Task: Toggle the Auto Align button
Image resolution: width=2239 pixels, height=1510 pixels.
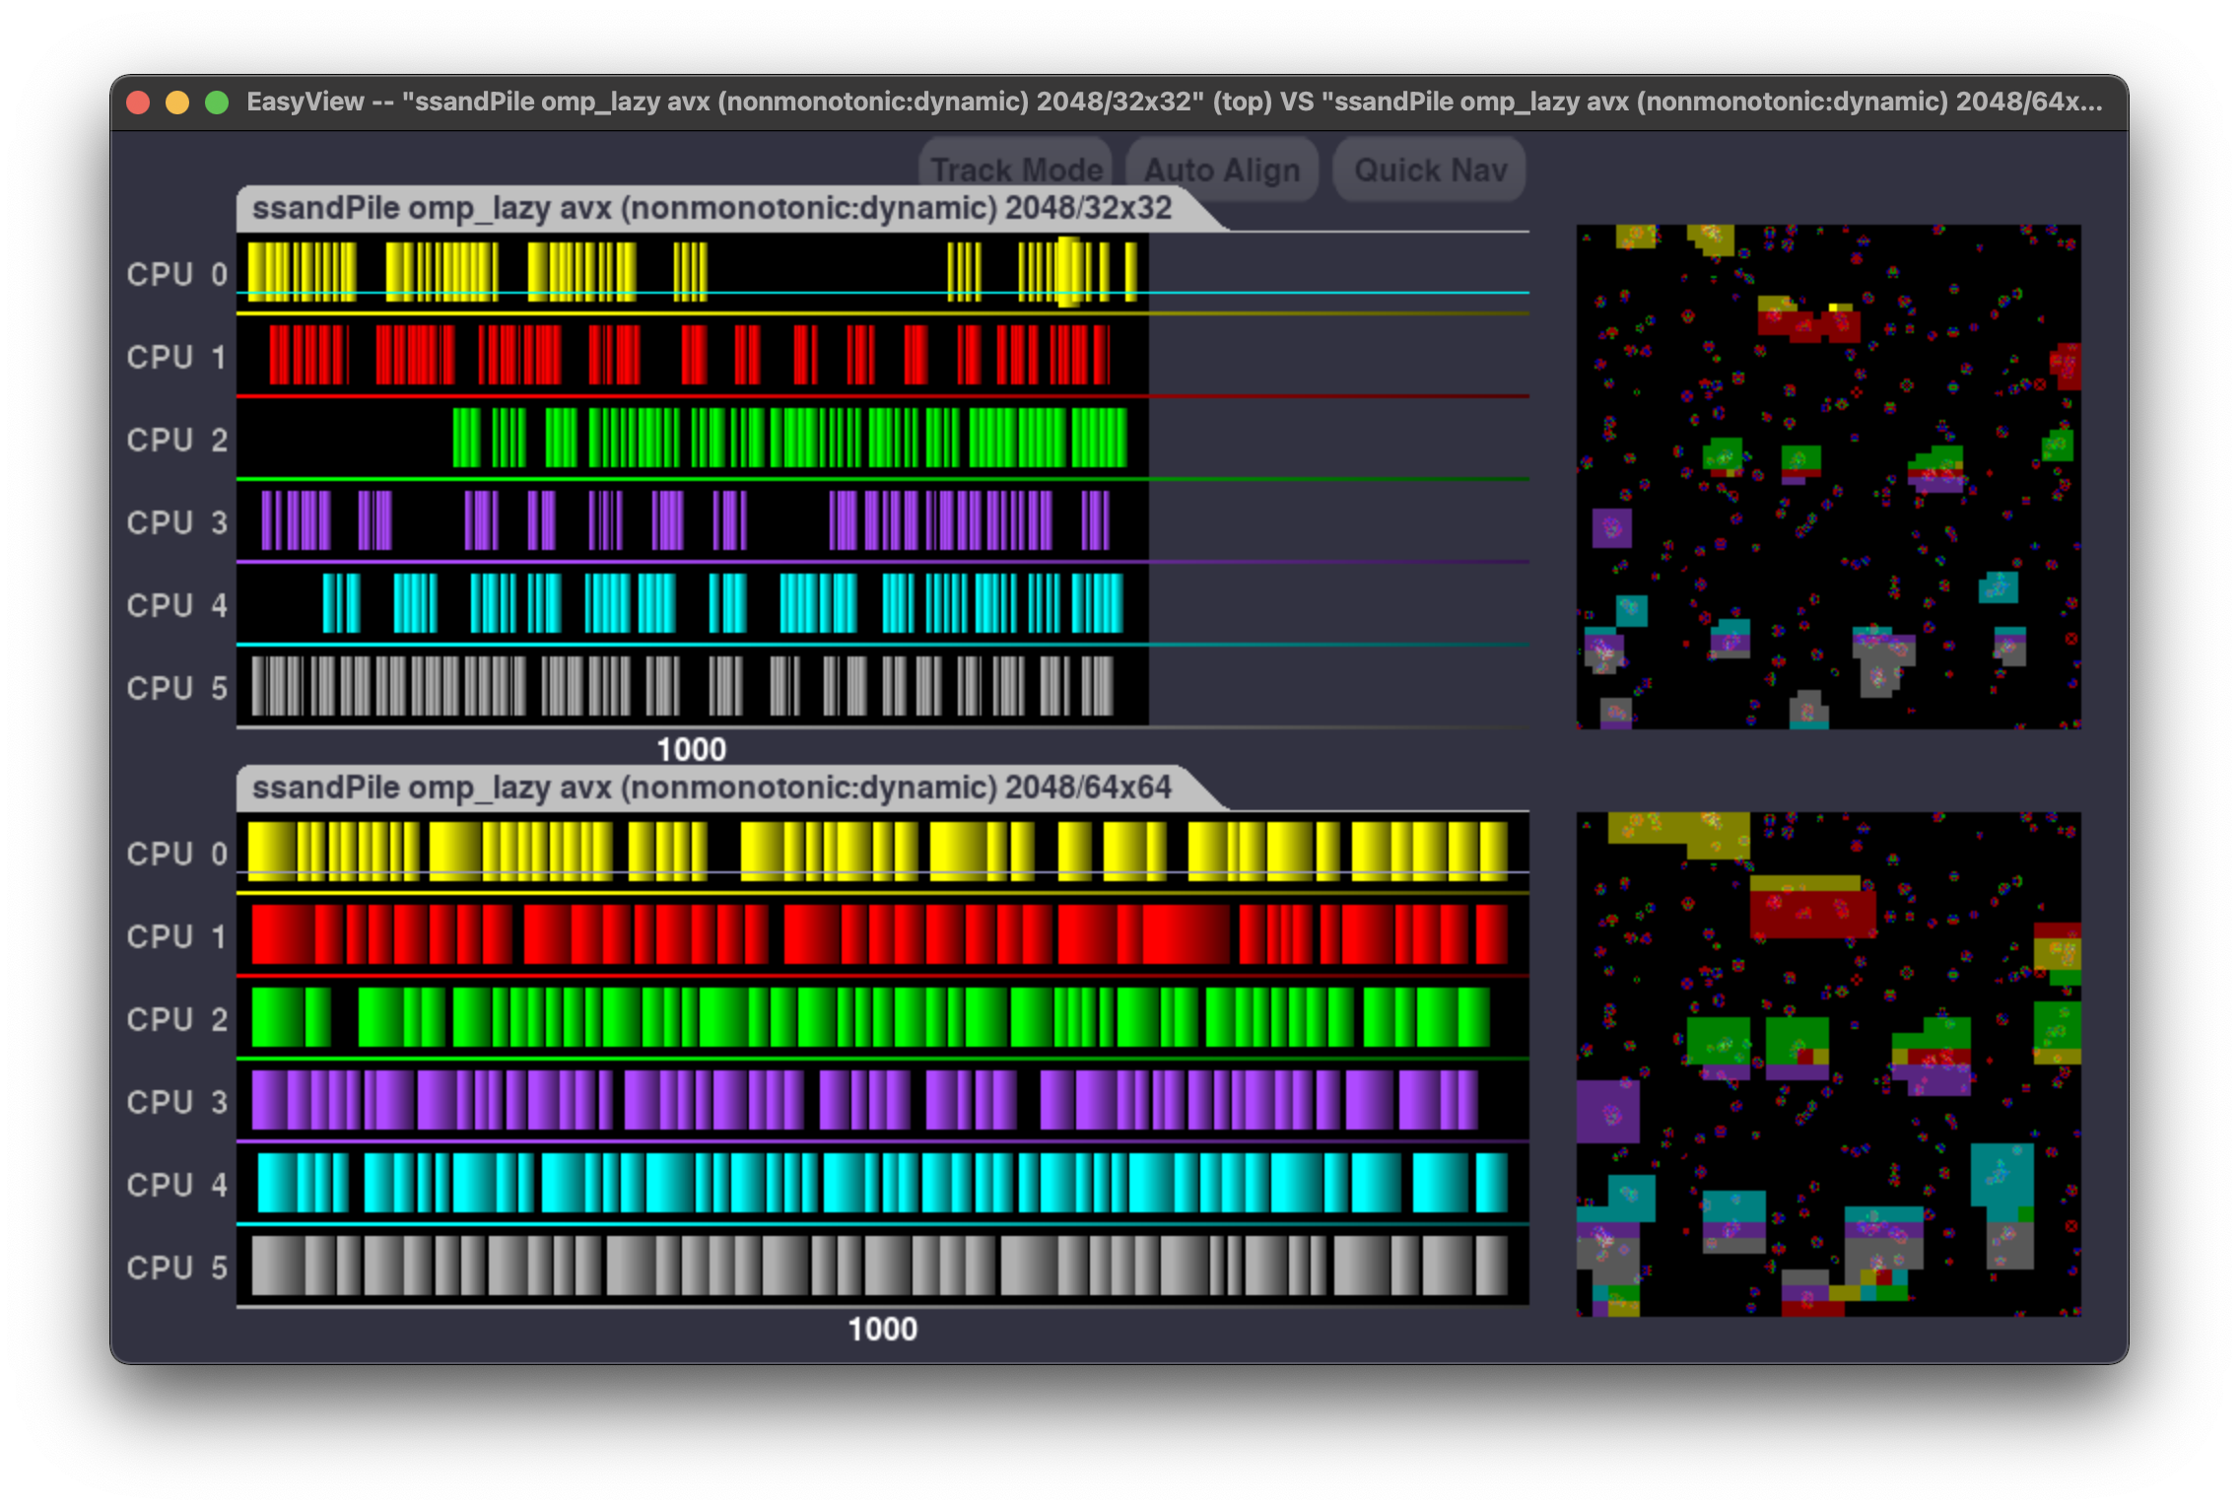Action: tap(1222, 170)
